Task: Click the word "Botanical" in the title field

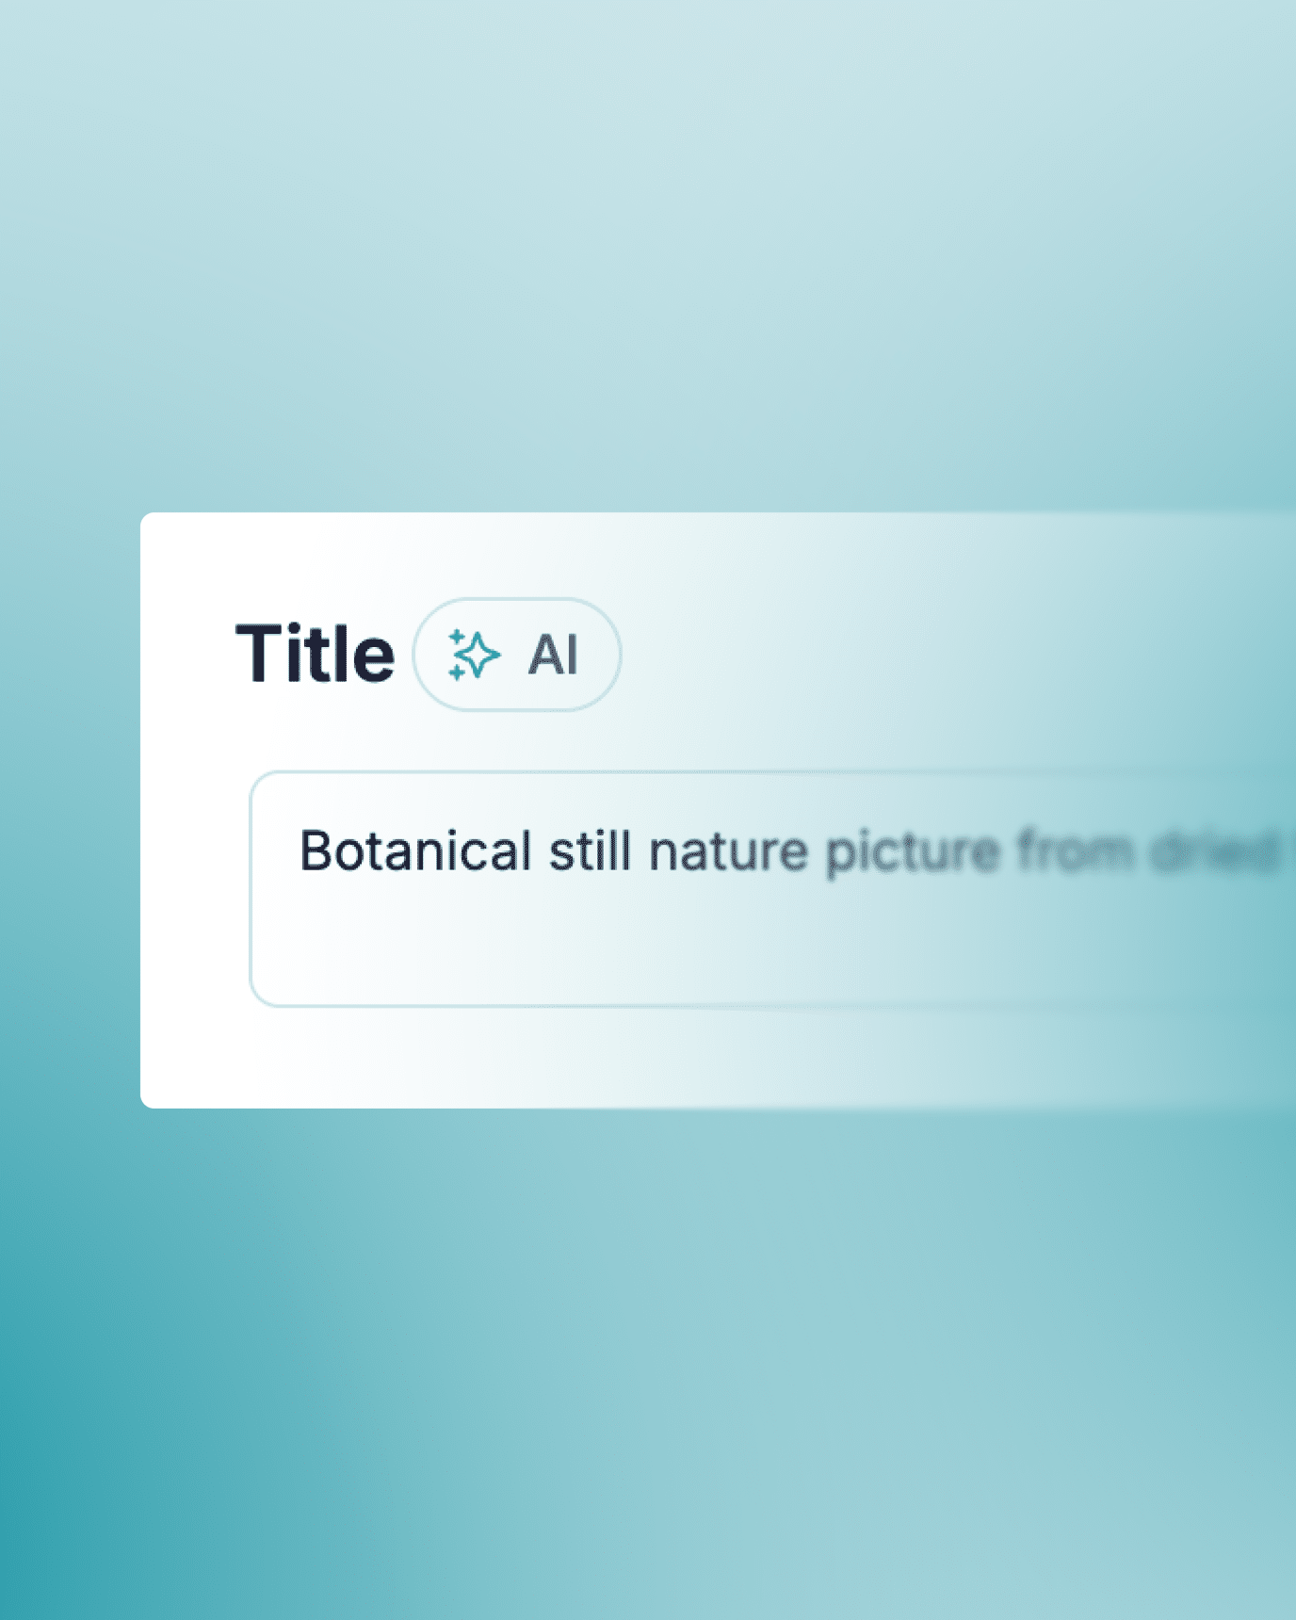Action: click(x=415, y=850)
